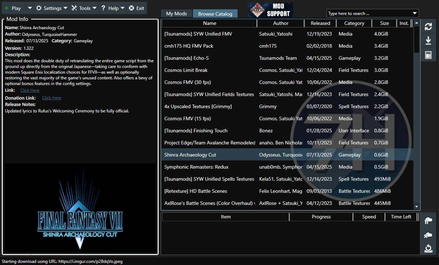This screenshot has width=439, height=265.
Task: Open the Tools menu
Action: pyautogui.click(x=84, y=8)
